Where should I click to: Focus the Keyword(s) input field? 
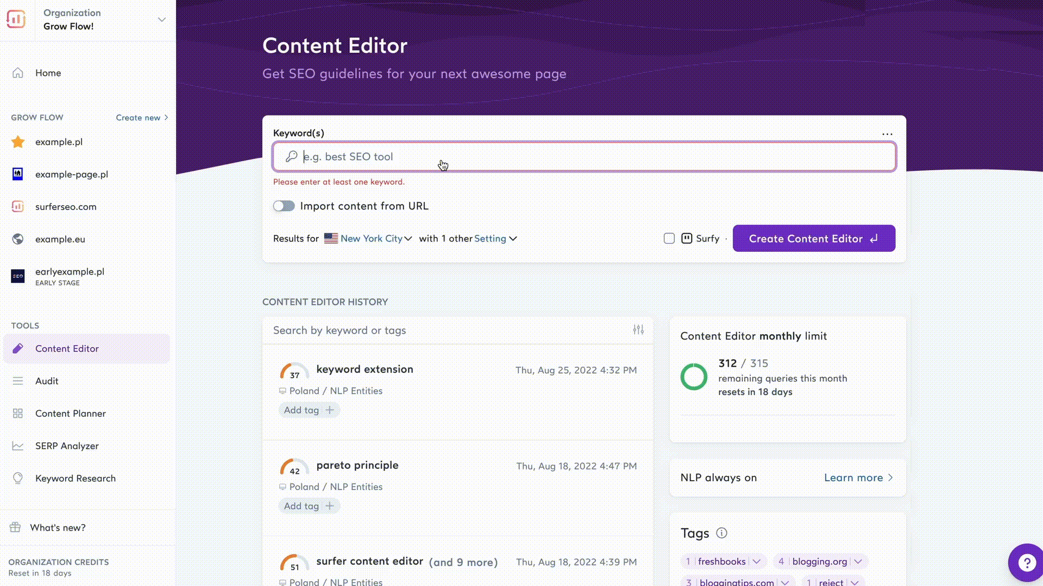pos(584,157)
